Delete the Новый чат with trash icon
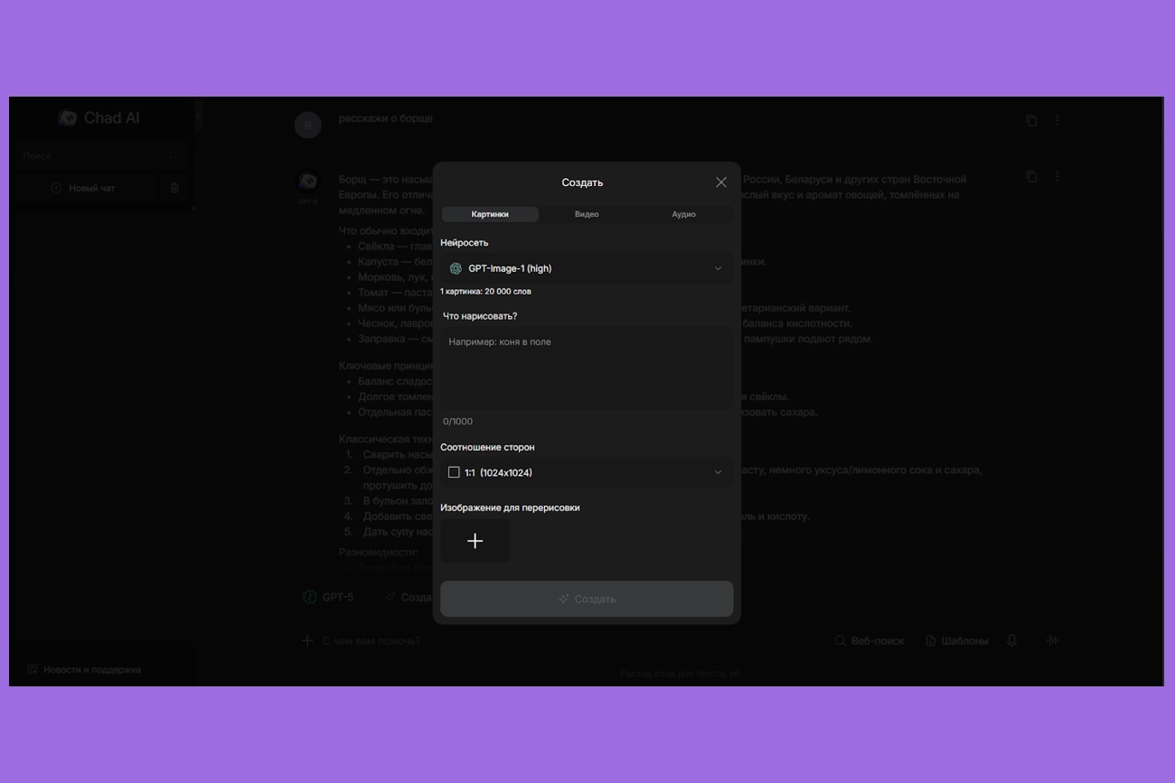 click(174, 188)
